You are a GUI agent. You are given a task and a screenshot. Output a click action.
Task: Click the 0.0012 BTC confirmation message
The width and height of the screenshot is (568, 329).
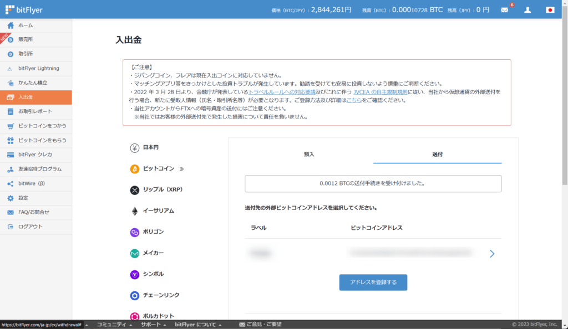coord(373,184)
